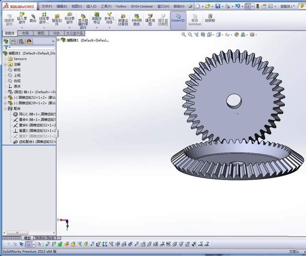Select 同心1 mate in tree
The width and height of the screenshot is (306, 256).
(34, 114)
